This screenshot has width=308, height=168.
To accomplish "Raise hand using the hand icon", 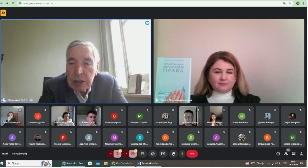I will pyautogui.click(x=173, y=154).
